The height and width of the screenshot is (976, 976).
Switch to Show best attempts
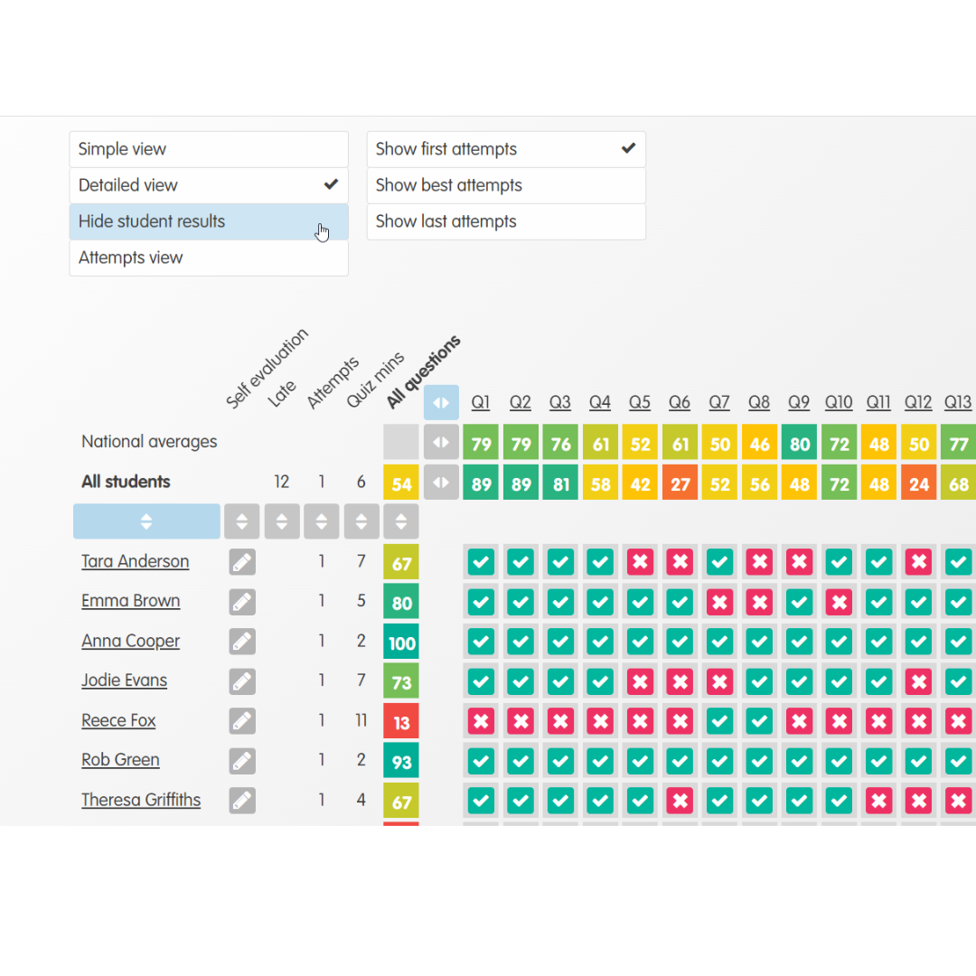pos(505,185)
